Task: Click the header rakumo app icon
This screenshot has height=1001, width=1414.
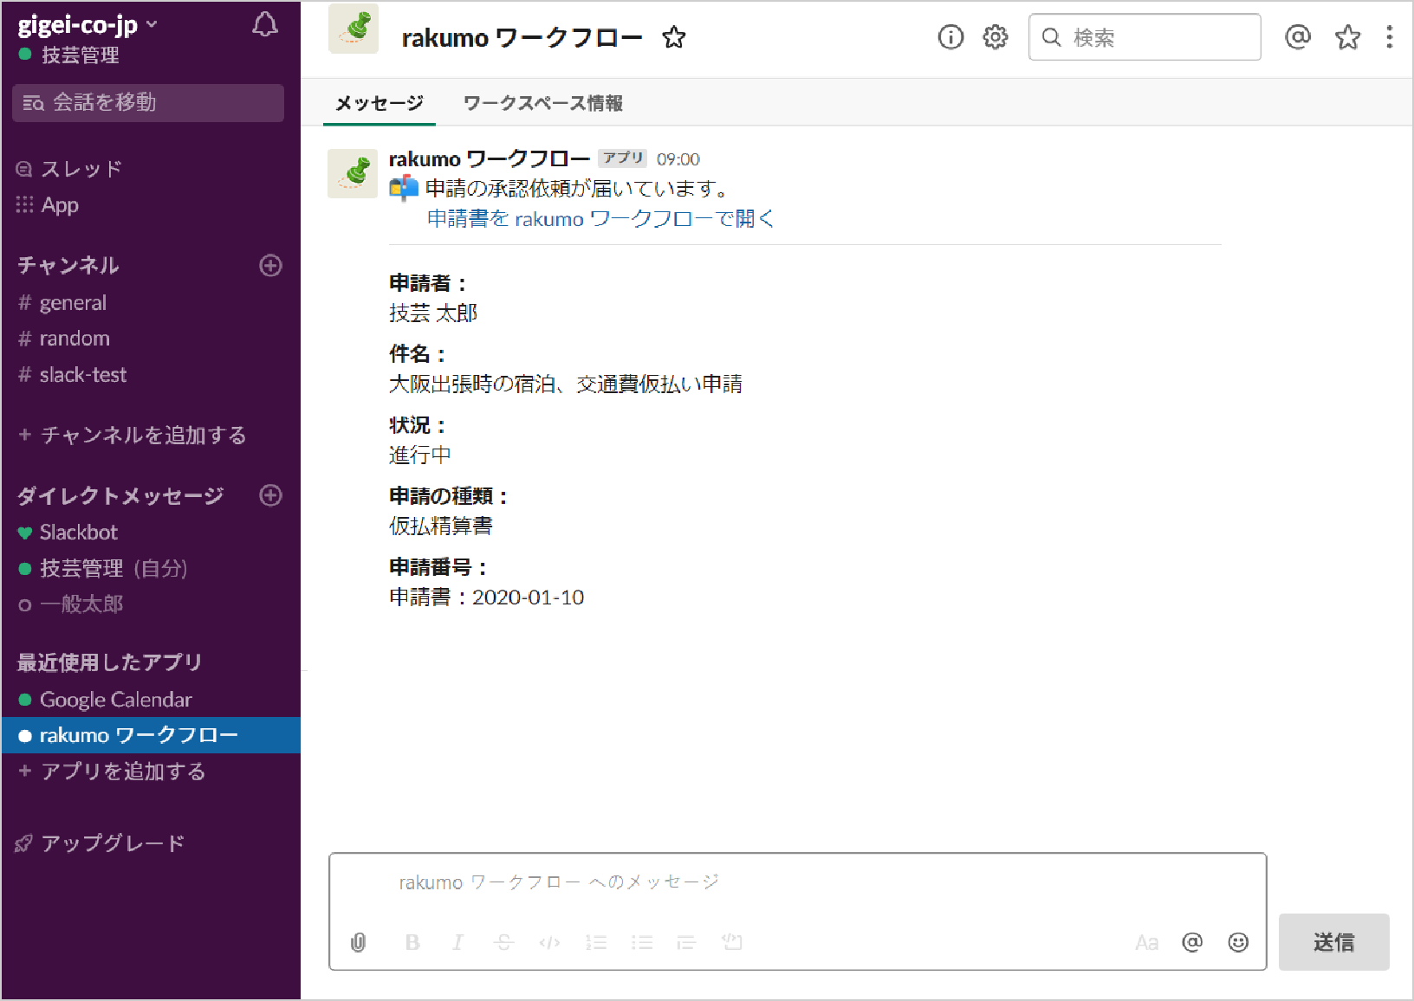Action: 353,29
